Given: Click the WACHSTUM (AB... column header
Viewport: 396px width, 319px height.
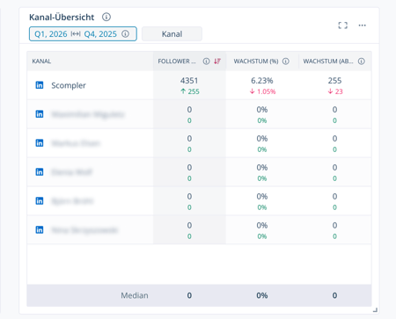Looking at the screenshot, I should click(328, 62).
